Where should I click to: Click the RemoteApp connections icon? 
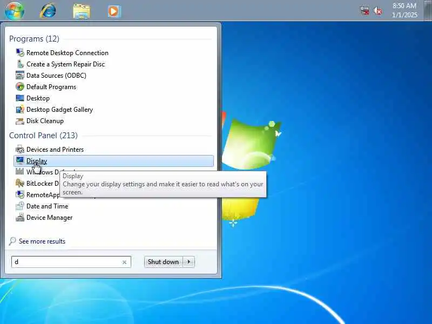(x=20, y=194)
